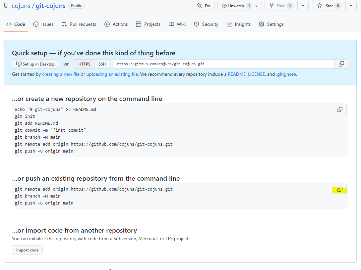Open uploading an existing file link
361x270 pixels.
coord(112,74)
